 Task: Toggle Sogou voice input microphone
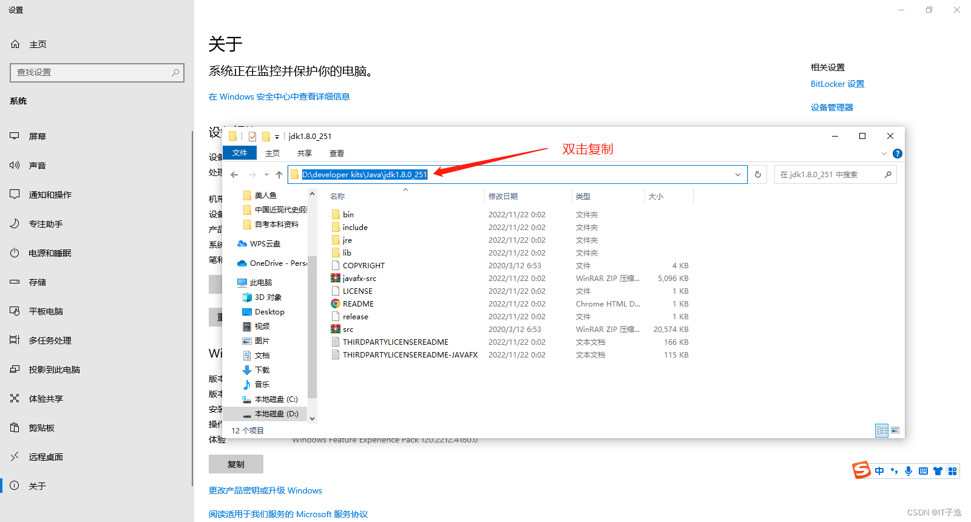click(908, 471)
